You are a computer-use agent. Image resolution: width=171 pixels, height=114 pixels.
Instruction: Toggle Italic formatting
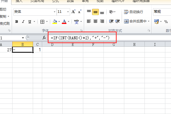point(23,22)
